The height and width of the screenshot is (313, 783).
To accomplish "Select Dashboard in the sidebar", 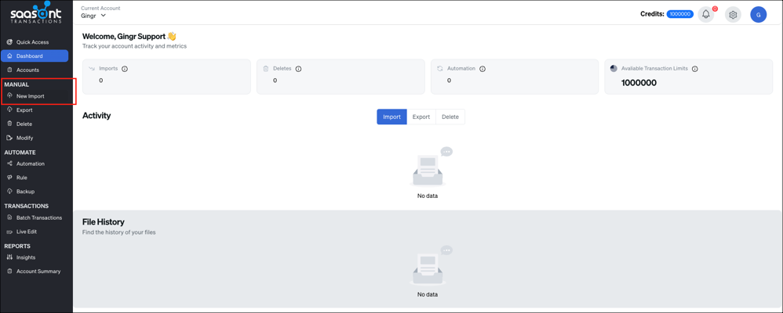I will point(35,56).
